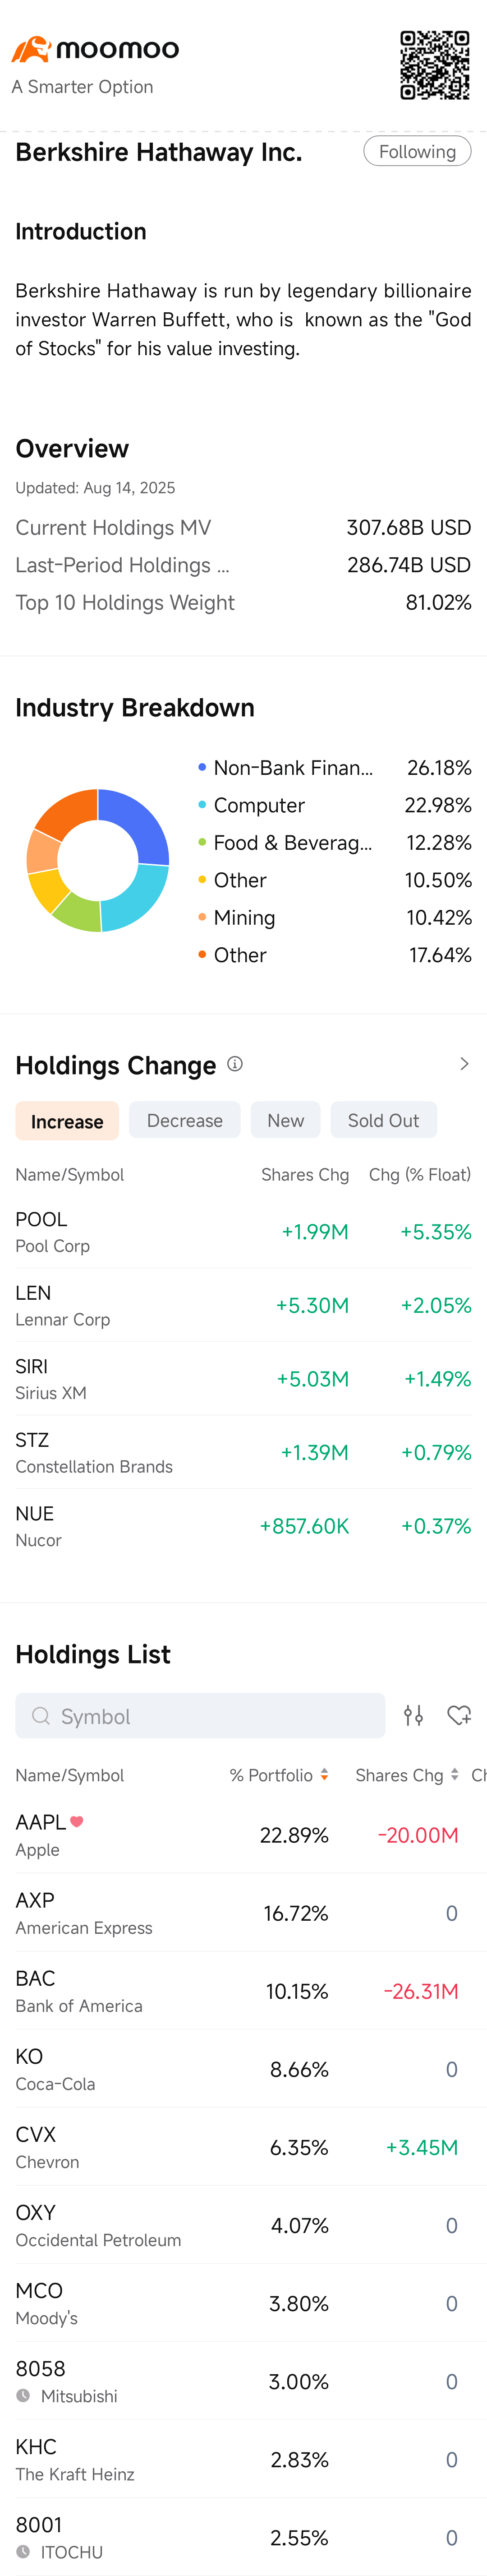Switch to the Decrease tab
The width and height of the screenshot is (487, 2576).
(x=185, y=1121)
